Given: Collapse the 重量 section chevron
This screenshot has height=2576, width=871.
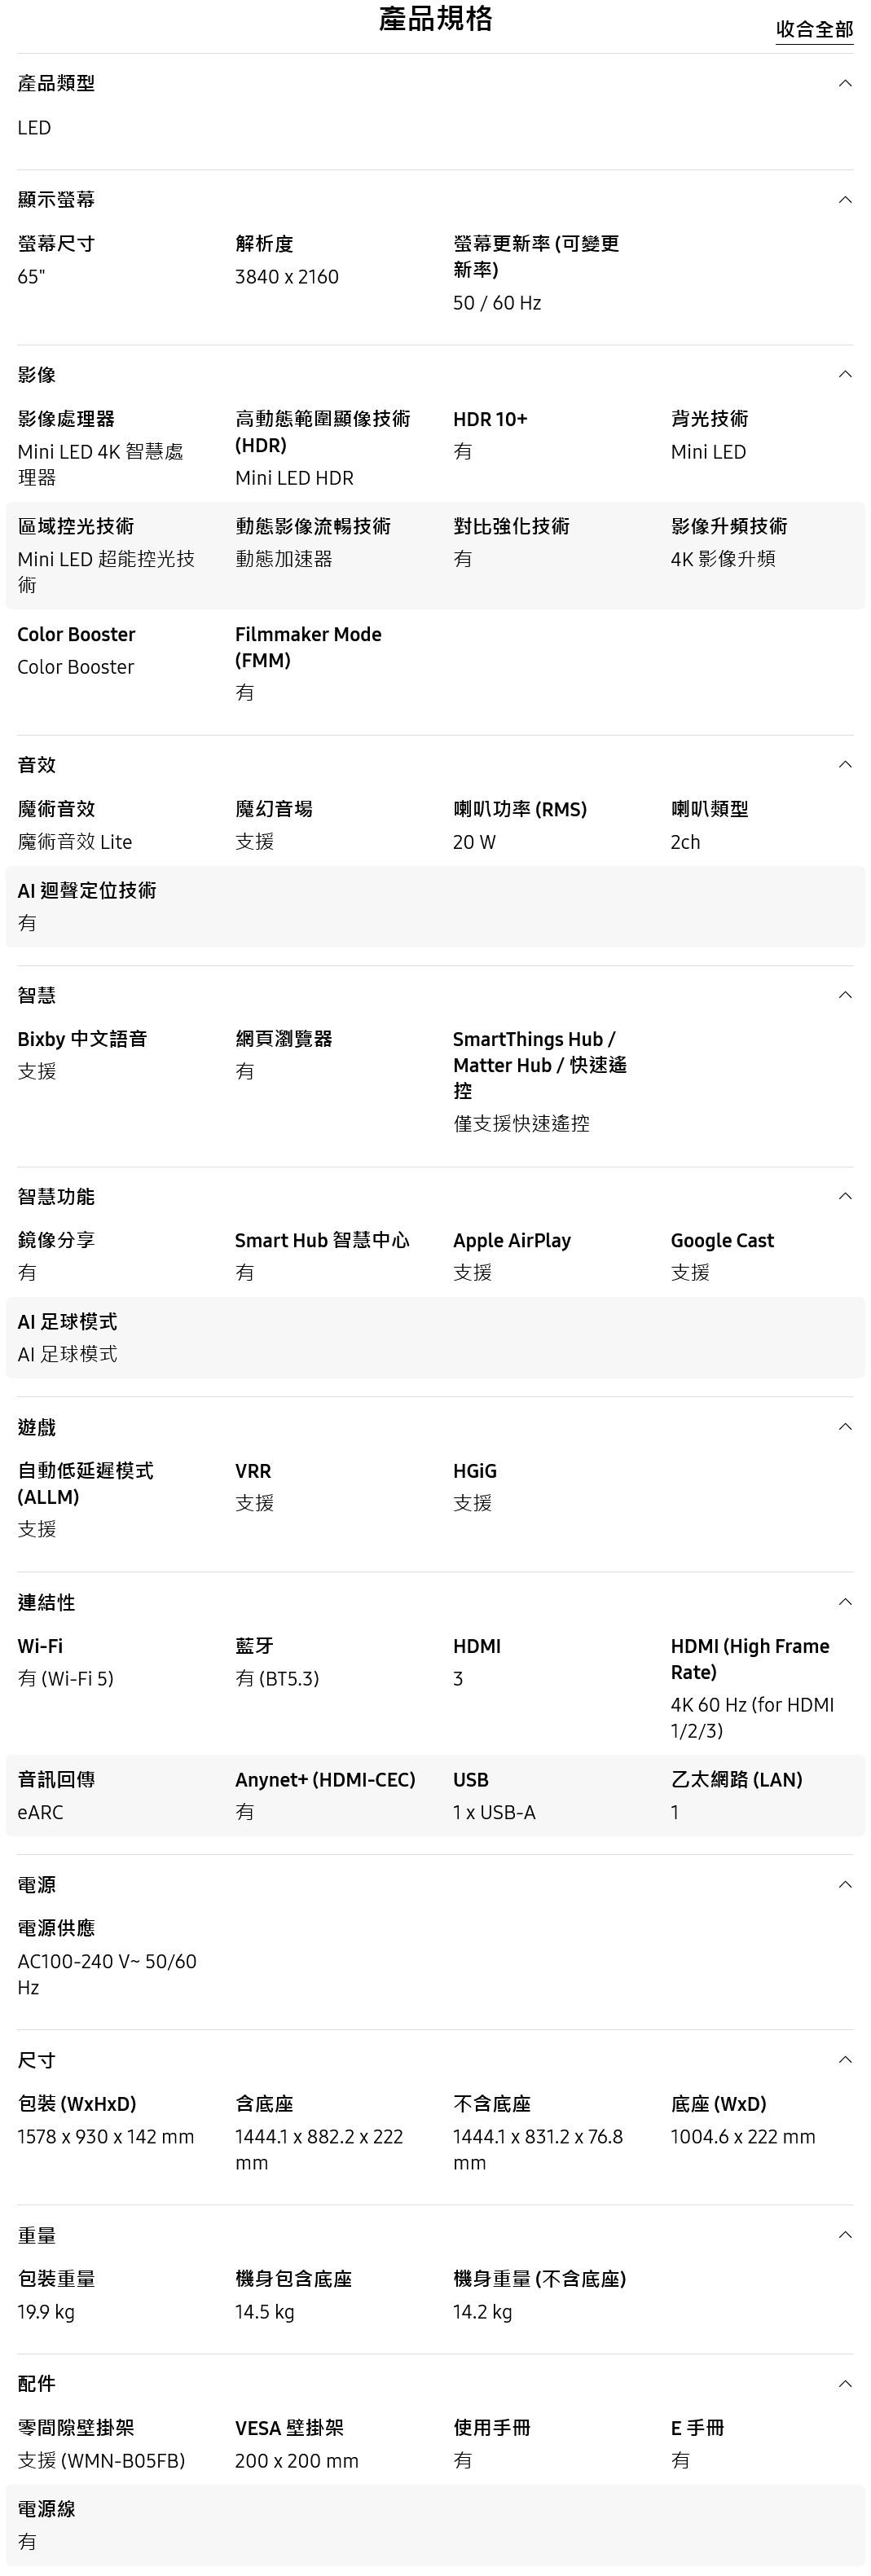Looking at the screenshot, I should [x=845, y=2234].
